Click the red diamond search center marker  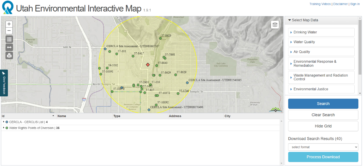[x=148, y=65]
